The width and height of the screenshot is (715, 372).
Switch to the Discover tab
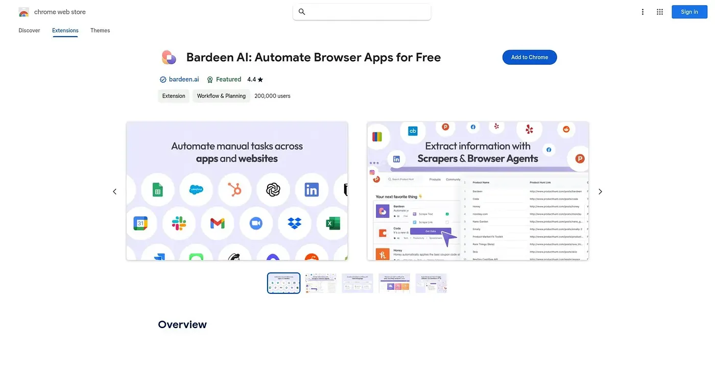point(29,31)
